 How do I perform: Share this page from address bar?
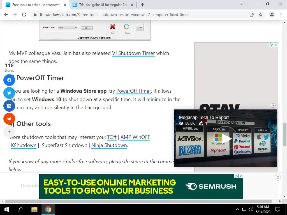252,15
